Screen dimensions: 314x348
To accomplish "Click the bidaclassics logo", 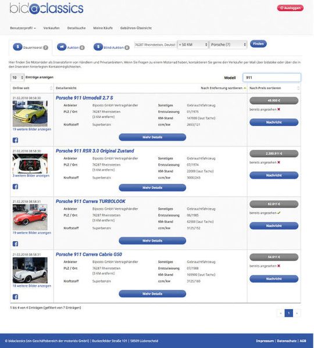I will (x=47, y=8).
